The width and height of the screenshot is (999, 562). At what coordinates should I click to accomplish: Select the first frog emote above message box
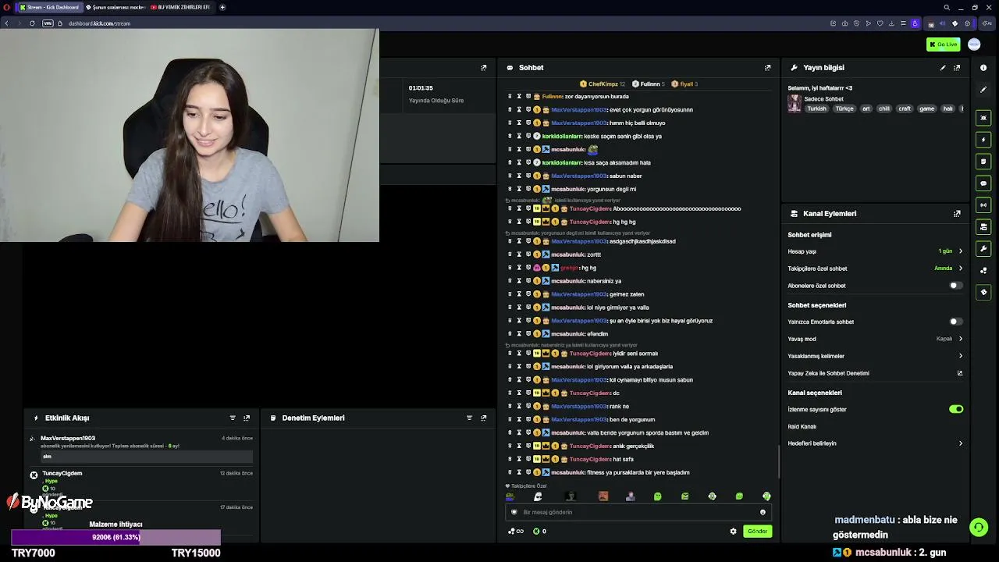click(510, 496)
